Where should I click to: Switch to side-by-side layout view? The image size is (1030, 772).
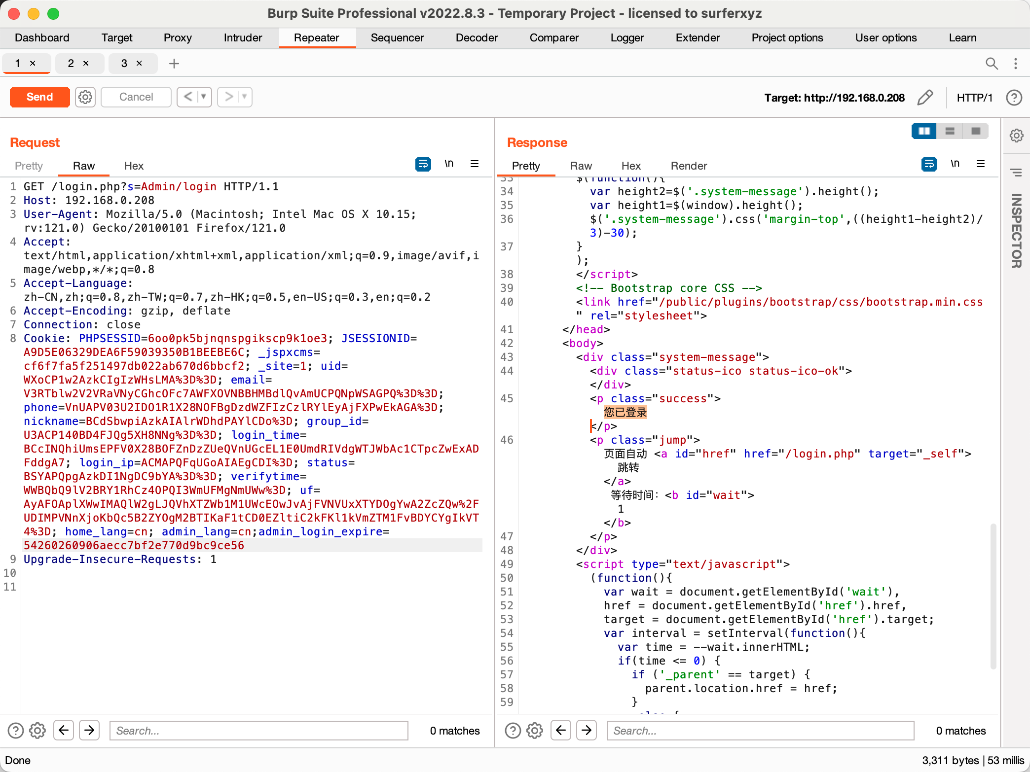(924, 131)
